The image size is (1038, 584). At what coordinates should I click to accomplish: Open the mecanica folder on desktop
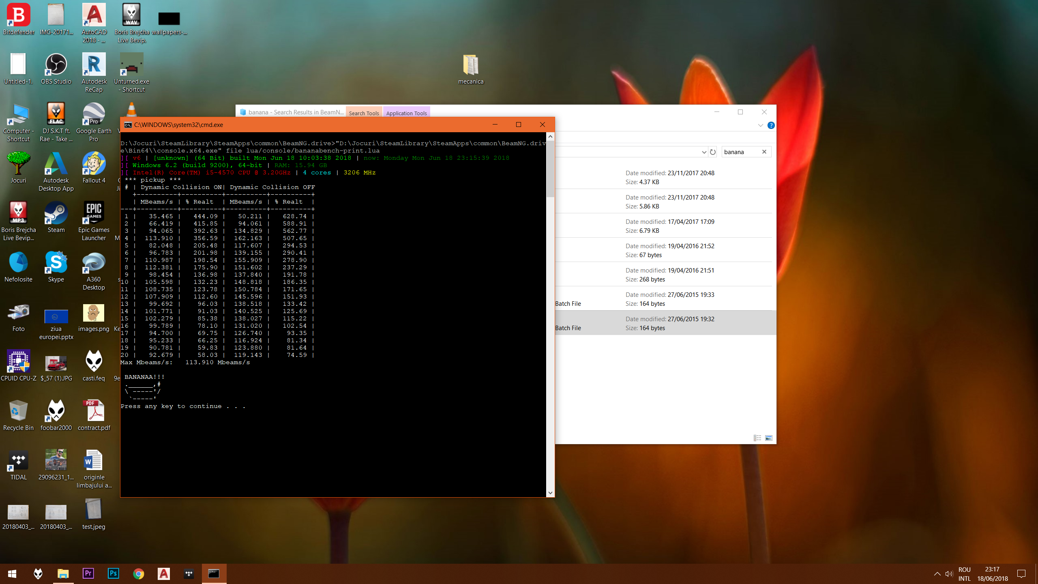(471, 65)
